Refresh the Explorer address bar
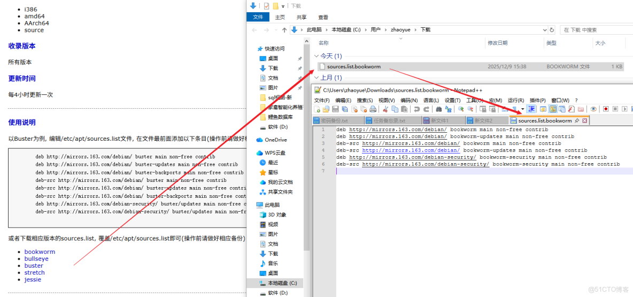The image size is (633, 297). tap(552, 30)
